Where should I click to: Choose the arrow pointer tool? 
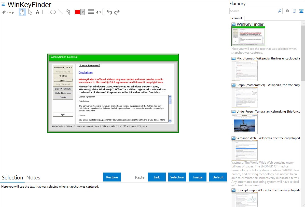[30, 12]
